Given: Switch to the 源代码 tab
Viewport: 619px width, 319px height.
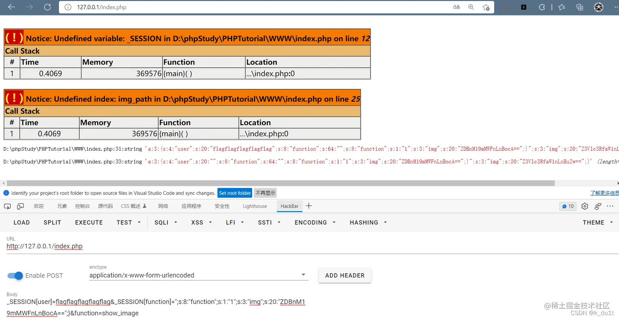Looking at the screenshot, I should (x=105, y=206).
